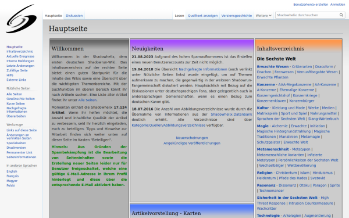Screen dimensions: 349x218
Task: Switch language to Magyar
Action: (x=12, y=181)
